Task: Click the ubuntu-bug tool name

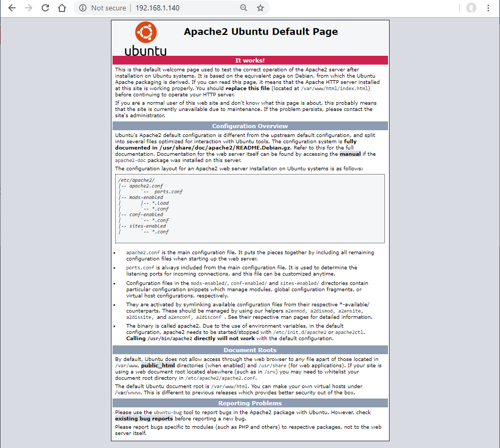Action: (168, 413)
